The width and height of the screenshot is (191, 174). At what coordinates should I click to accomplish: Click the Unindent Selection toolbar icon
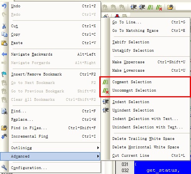(x=142, y=7)
